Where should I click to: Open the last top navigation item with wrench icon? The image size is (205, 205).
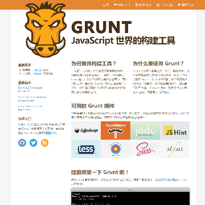pyautogui.click(x=186, y=5)
